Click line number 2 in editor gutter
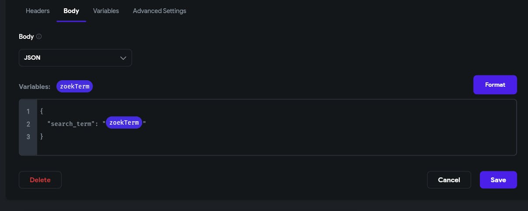The width and height of the screenshot is (528, 211). [x=28, y=124]
